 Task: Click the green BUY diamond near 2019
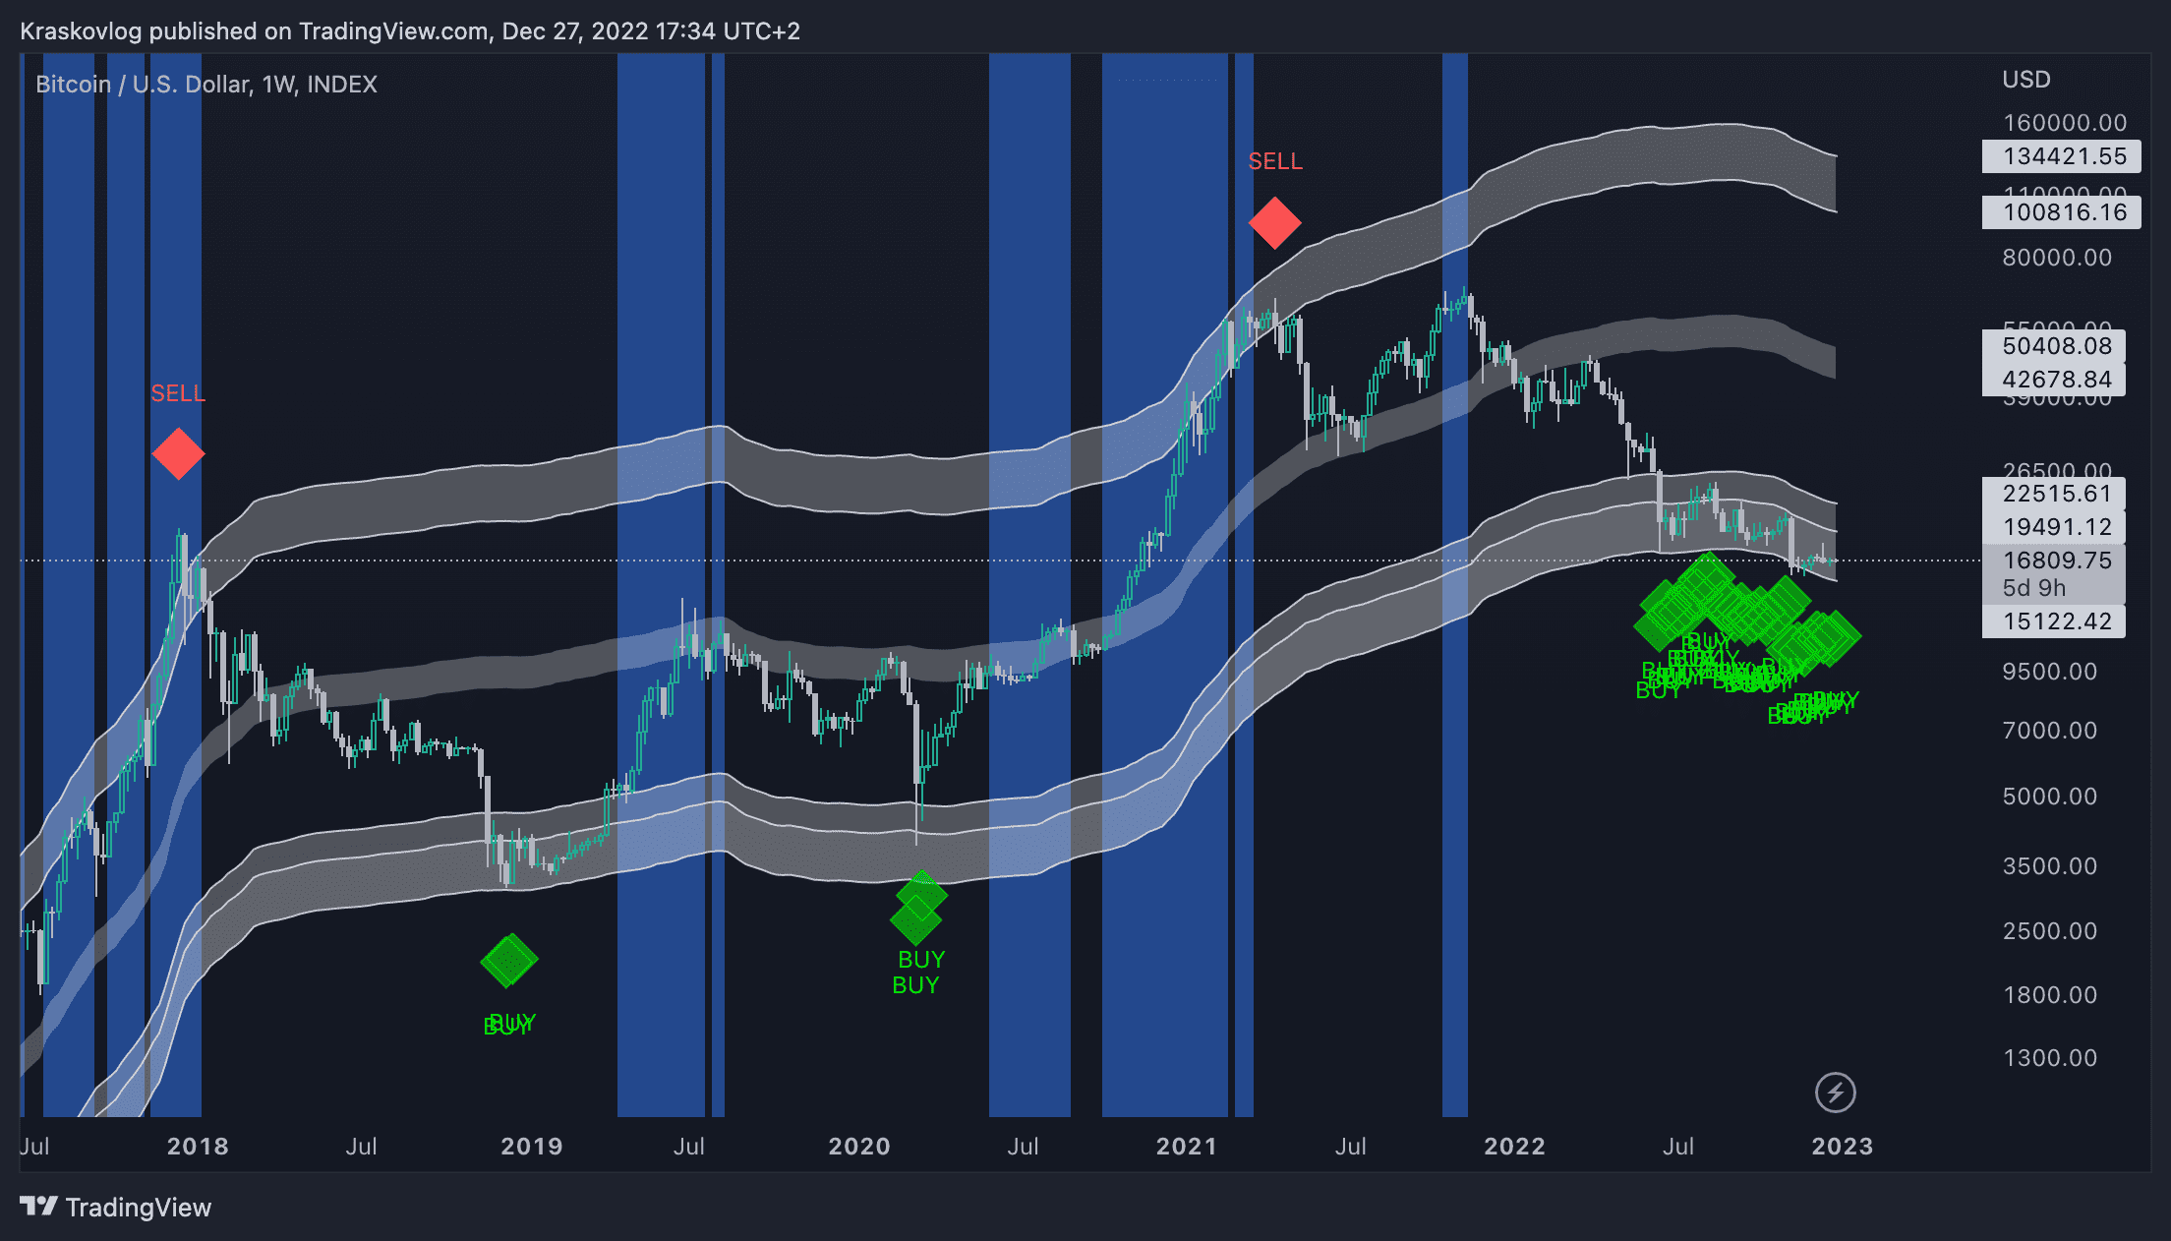pyautogui.click(x=509, y=961)
